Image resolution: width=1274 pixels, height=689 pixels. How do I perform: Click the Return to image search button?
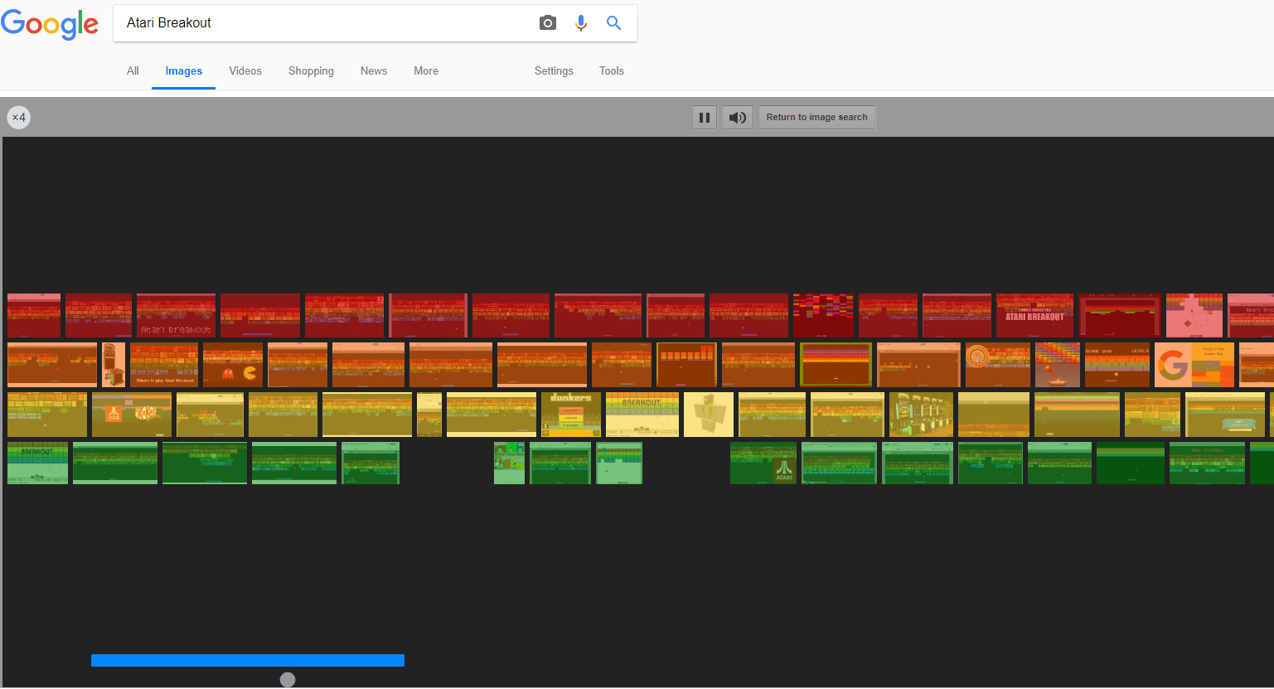pyautogui.click(x=816, y=117)
